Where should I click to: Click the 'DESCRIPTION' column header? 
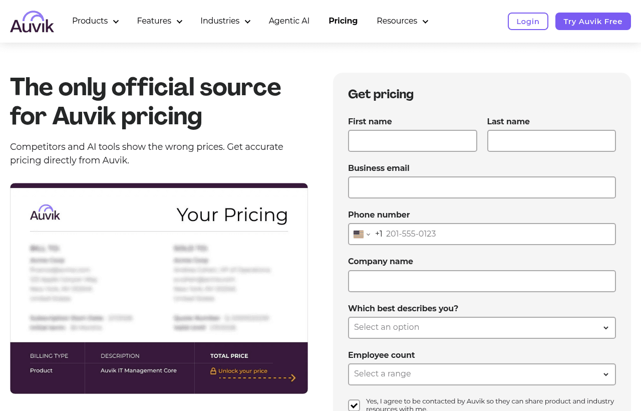pyautogui.click(x=120, y=356)
